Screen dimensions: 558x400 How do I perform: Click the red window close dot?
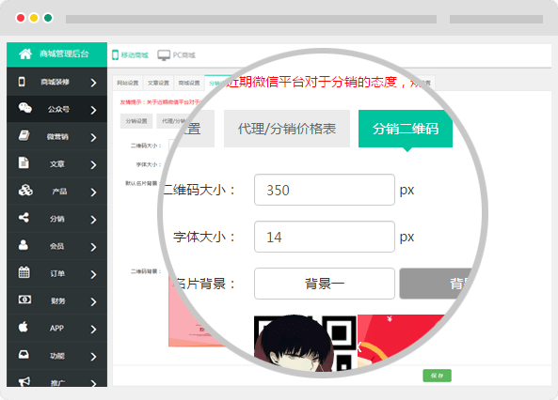(x=21, y=18)
